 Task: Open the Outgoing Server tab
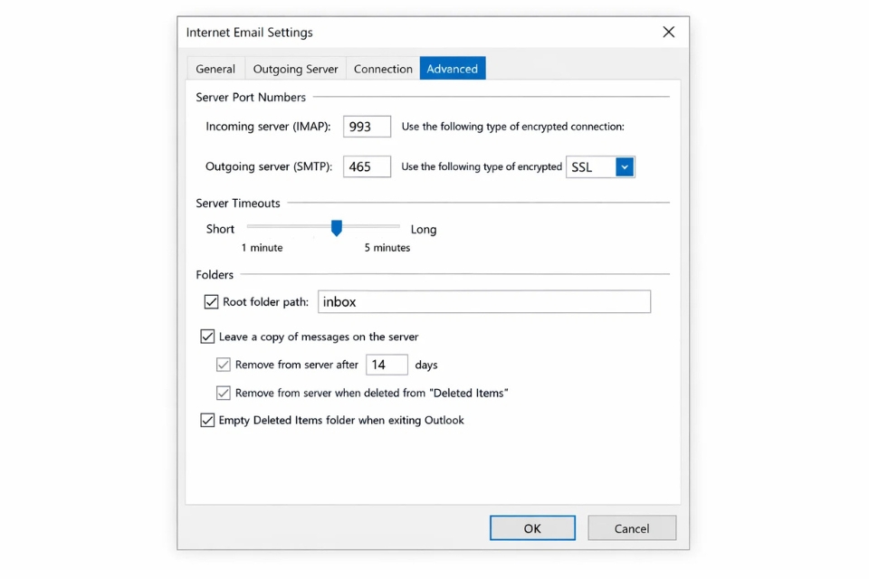click(x=295, y=68)
